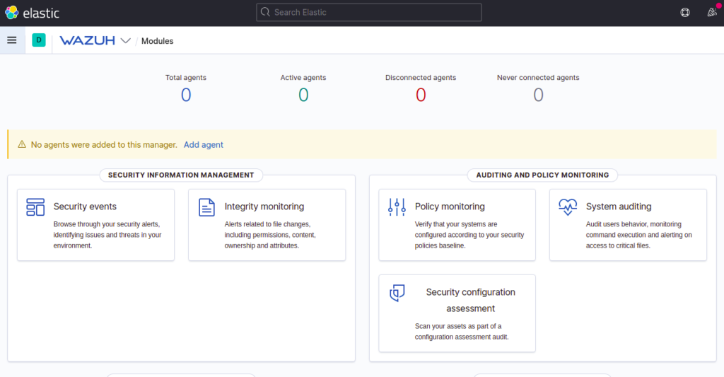Screen dimensions: 724x377
Task: Click the 'Disconnected agents' label
Action: click(421, 78)
